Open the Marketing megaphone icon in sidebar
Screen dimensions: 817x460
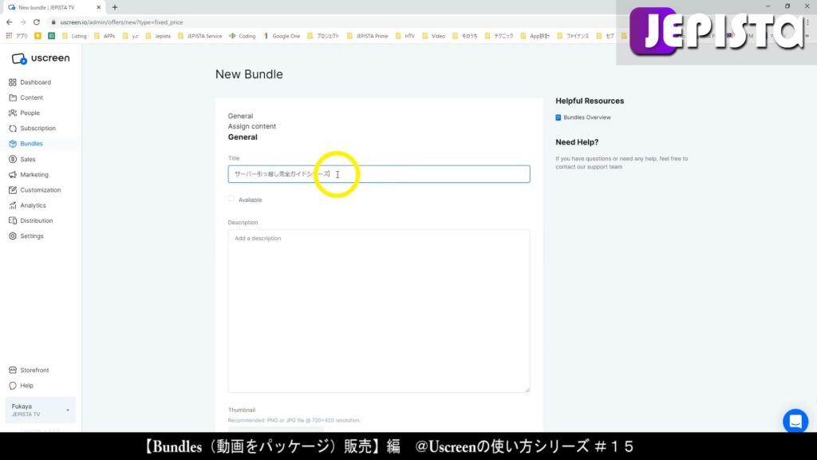click(x=13, y=175)
